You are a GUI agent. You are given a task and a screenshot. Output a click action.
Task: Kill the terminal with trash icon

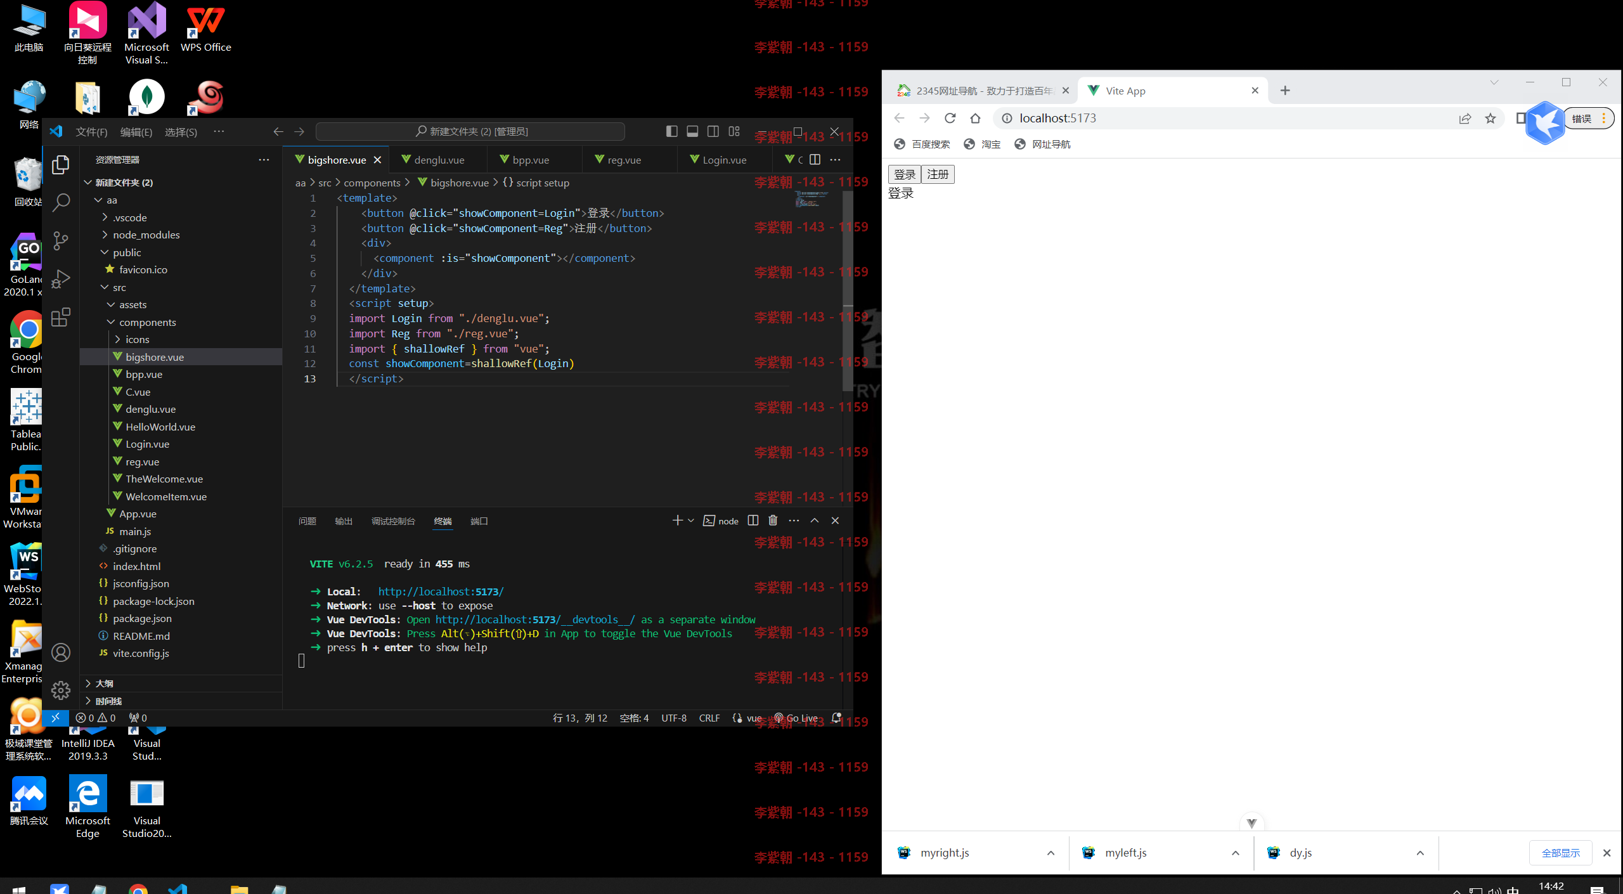pyautogui.click(x=773, y=521)
